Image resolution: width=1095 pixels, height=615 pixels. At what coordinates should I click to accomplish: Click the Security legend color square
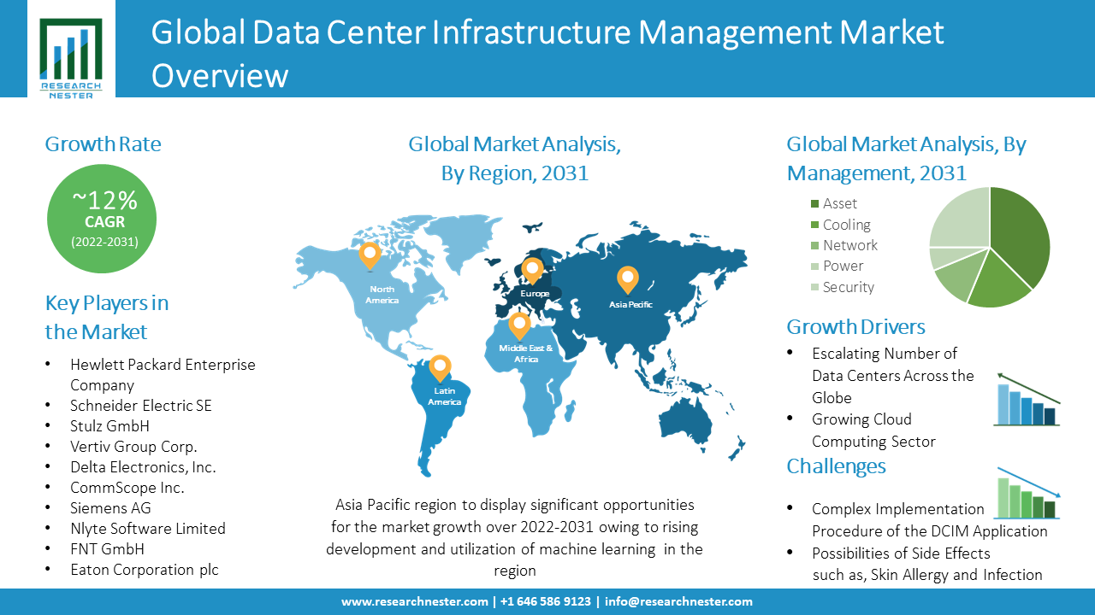click(814, 287)
